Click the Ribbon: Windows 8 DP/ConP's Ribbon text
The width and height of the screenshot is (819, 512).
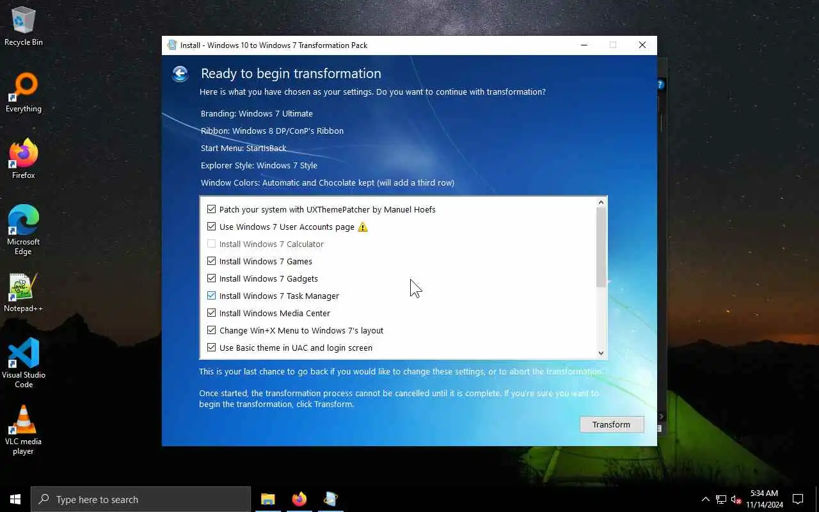272,131
